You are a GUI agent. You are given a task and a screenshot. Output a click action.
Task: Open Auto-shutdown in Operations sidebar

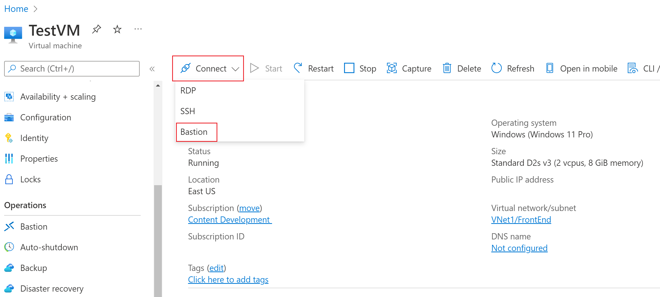[x=49, y=247]
